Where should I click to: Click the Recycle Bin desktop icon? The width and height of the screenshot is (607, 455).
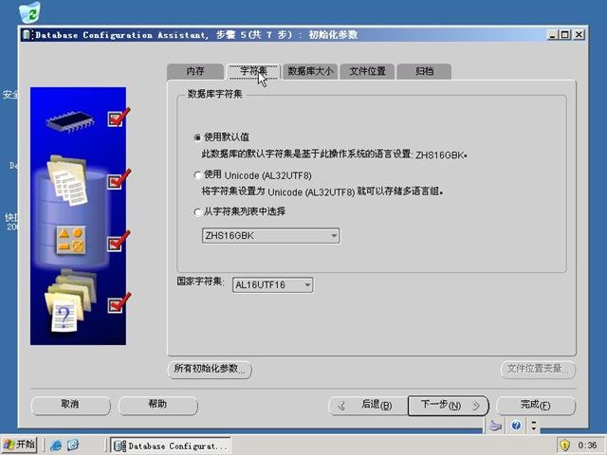pos(29,11)
